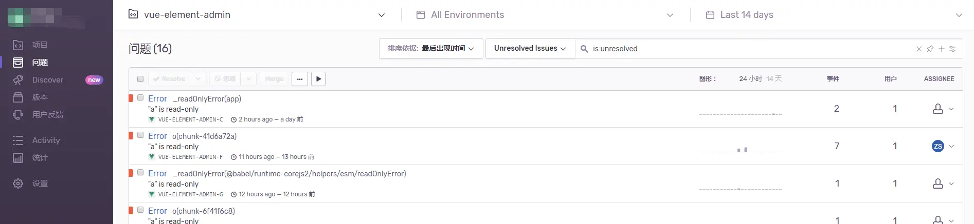This screenshot has height=224, width=974.
Task: Click the Activity list icon
Action: (18, 140)
